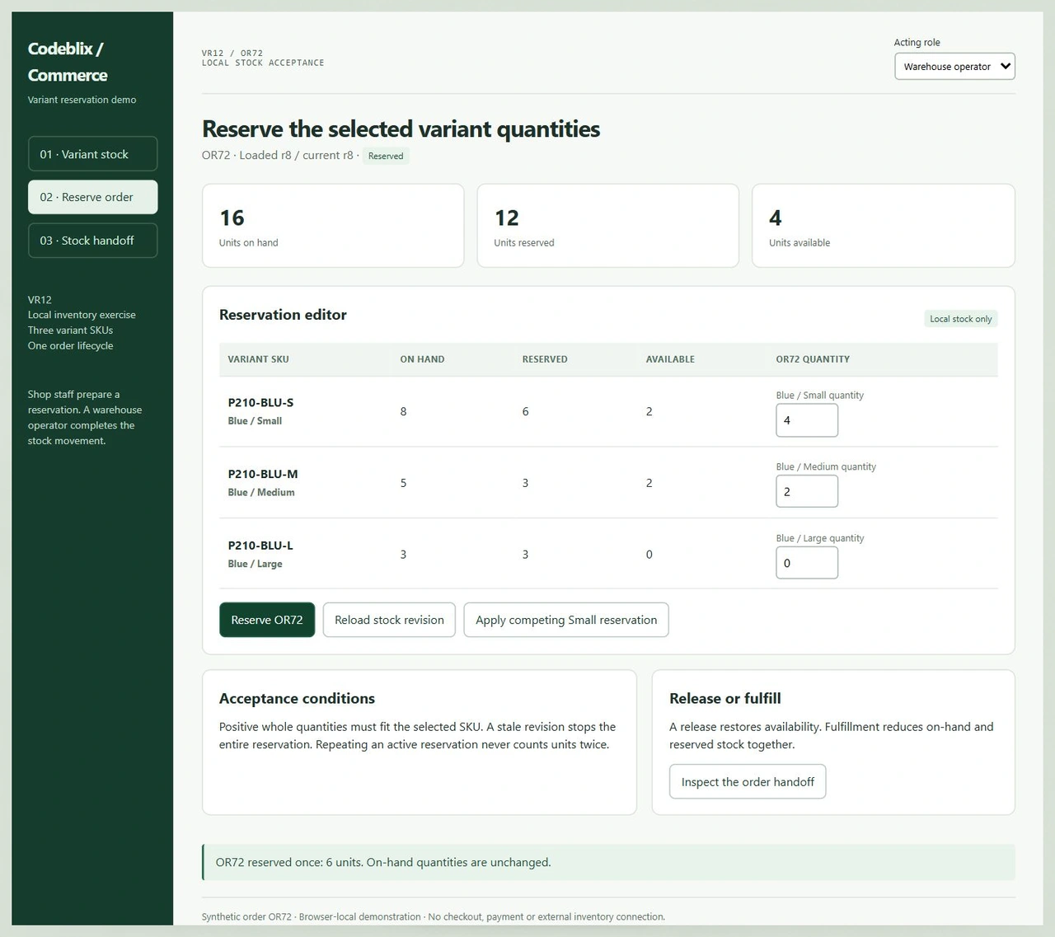Viewport: 1055px width, 937px height.
Task: Click the 12 units reserved value
Action: [x=507, y=218]
